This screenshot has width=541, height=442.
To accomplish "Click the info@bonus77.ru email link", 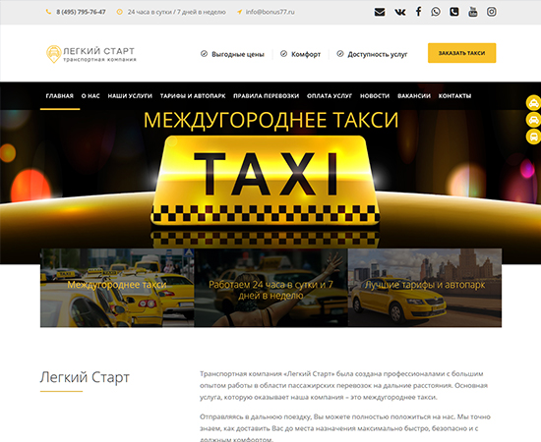I will [x=270, y=12].
